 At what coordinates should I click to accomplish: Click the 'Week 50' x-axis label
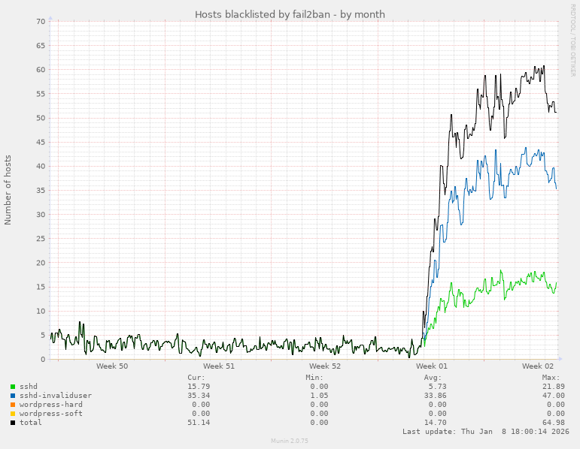pos(112,366)
